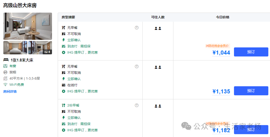
Task: Click the 在线付 card payment icon
Action: coord(63,85)
